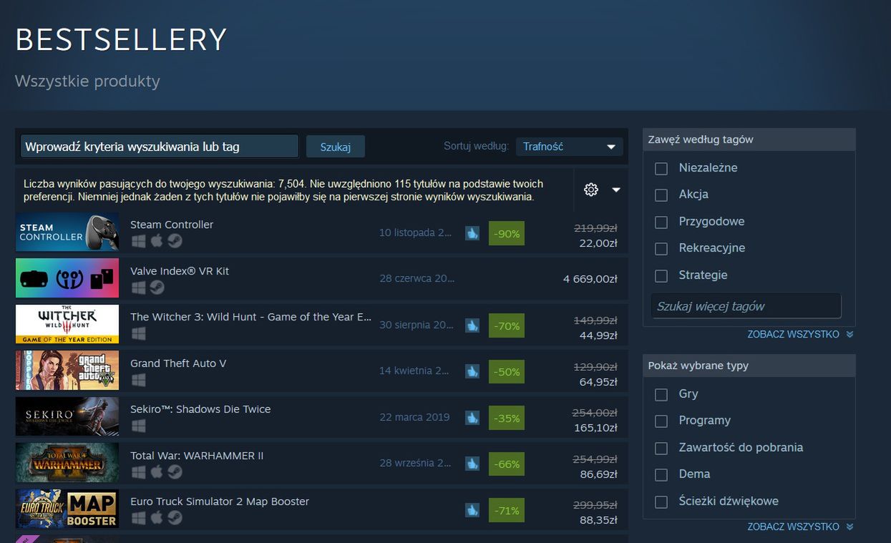Click the -90% discount badge
The image size is (891, 543).
coord(507,233)
